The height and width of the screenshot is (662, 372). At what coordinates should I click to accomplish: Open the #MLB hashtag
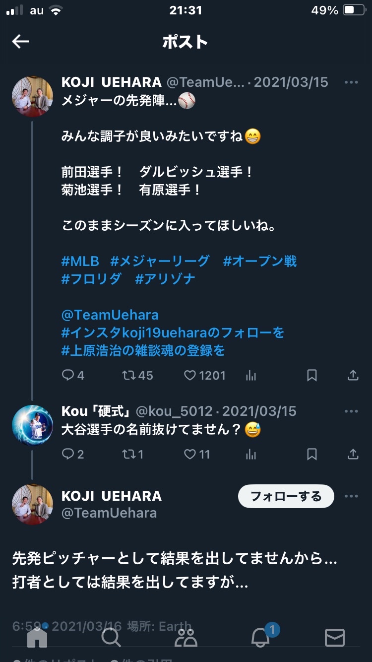[80, 261]
